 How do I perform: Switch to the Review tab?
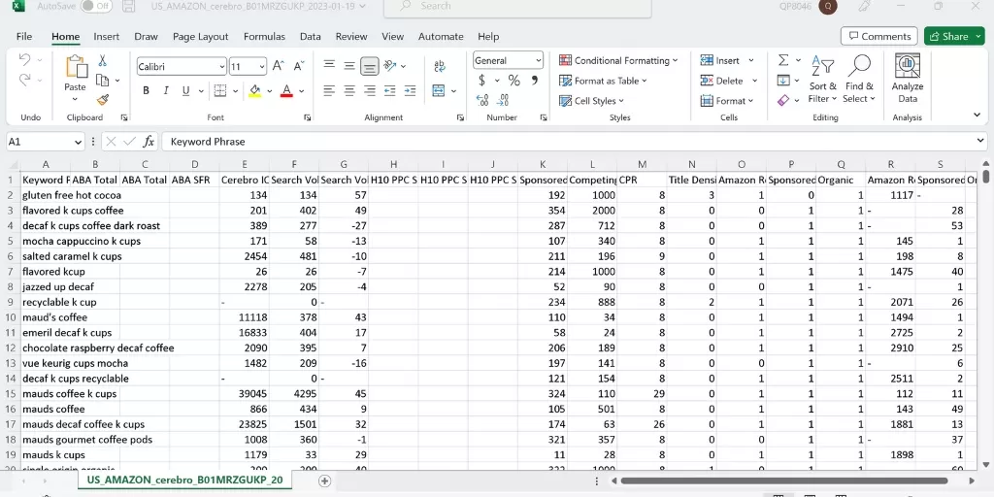(x=351, y=36)
